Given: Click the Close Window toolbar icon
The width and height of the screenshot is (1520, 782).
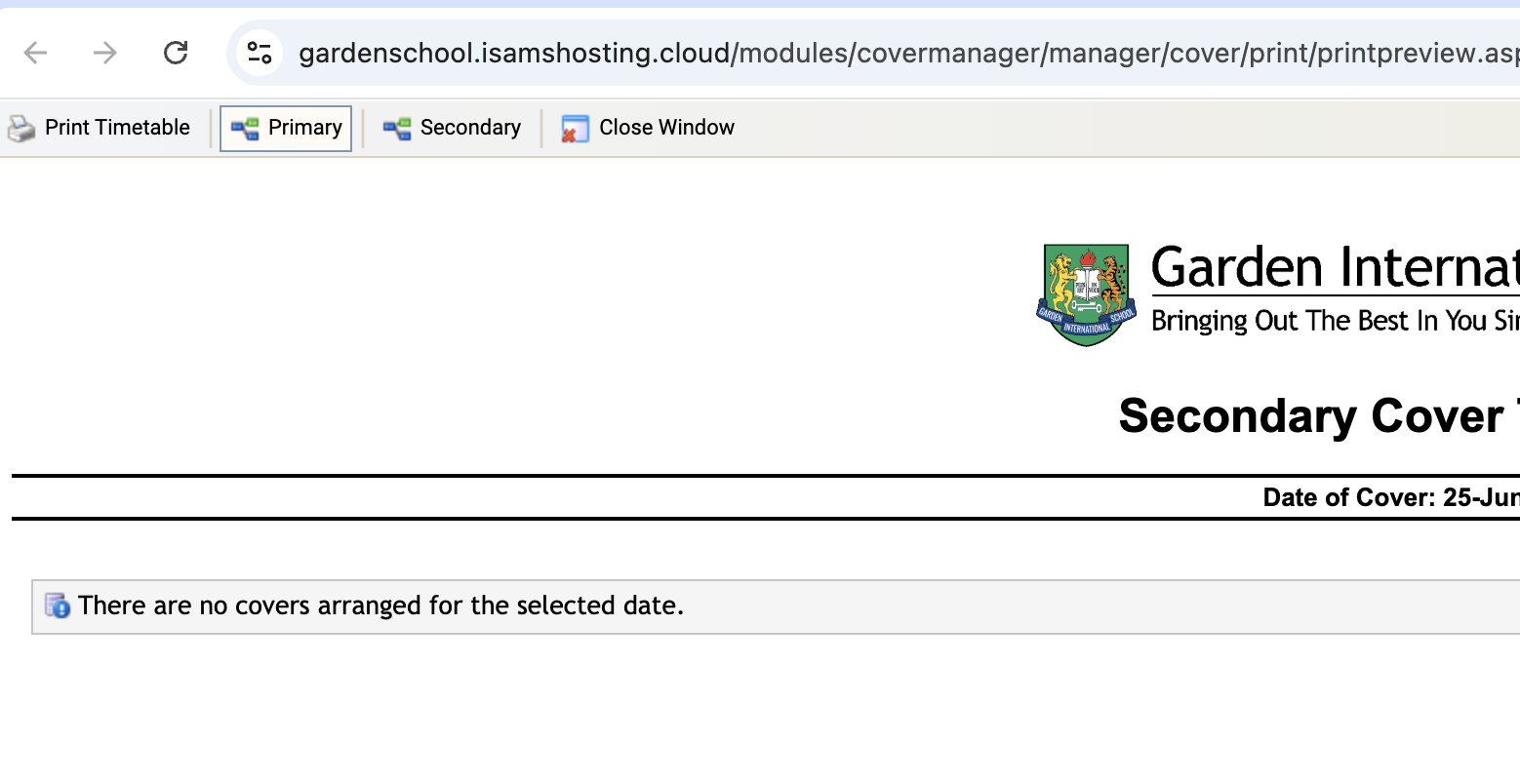Looking at the screenshot, I should click(575, 129).
